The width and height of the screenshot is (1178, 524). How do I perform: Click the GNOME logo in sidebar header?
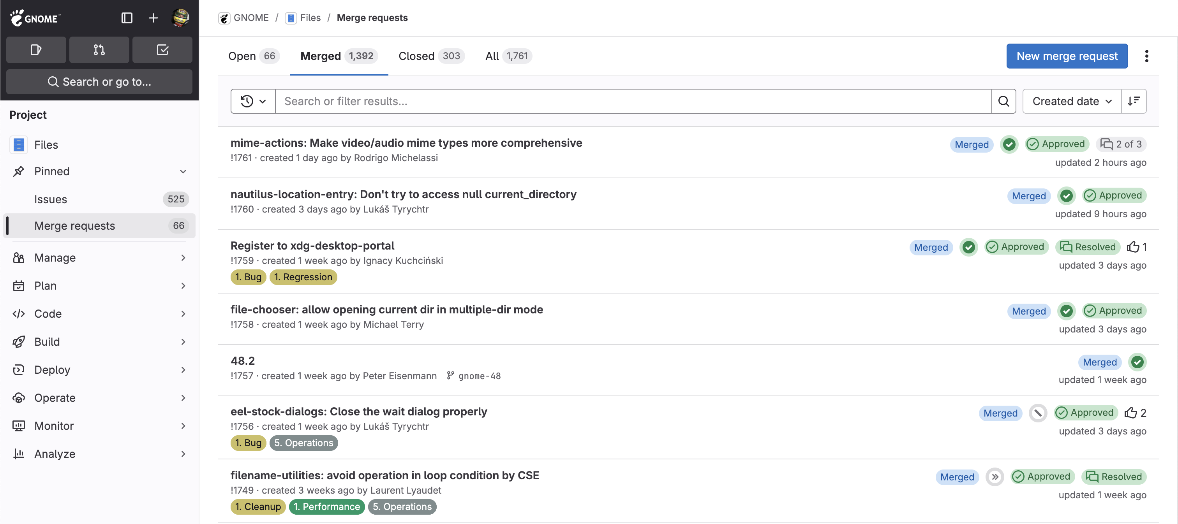coord(35,18)
